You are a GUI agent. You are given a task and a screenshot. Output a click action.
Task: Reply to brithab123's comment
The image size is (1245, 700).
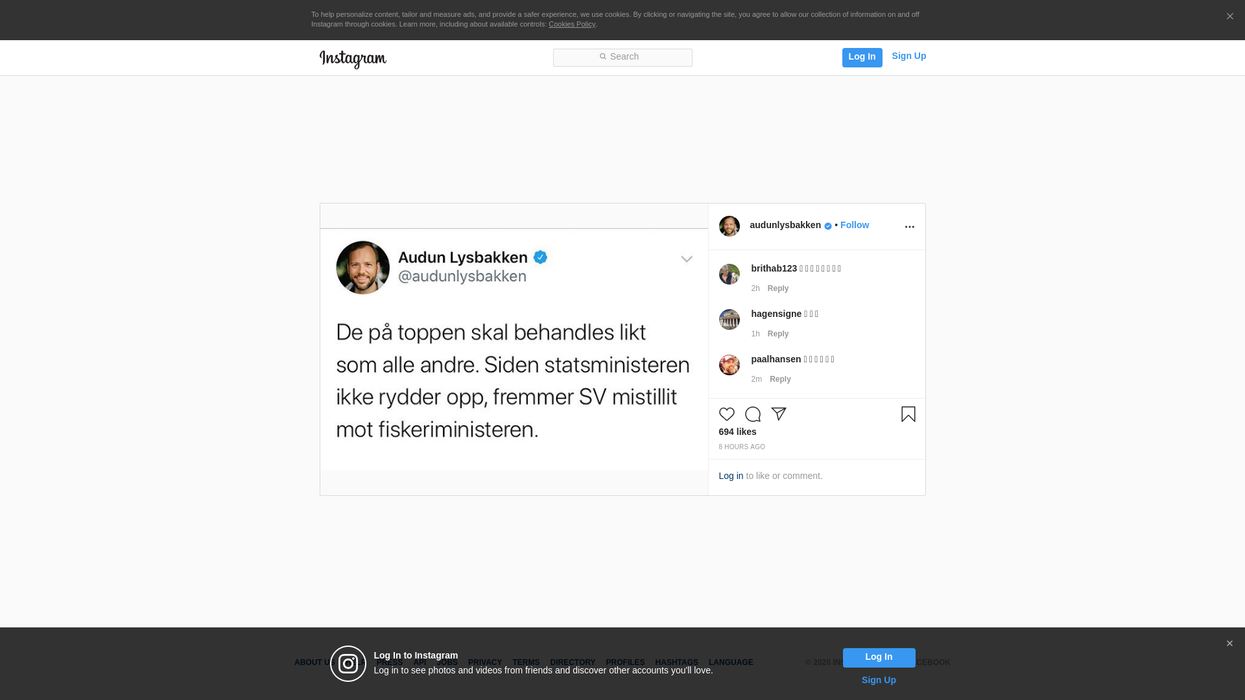tap(778, 289)
